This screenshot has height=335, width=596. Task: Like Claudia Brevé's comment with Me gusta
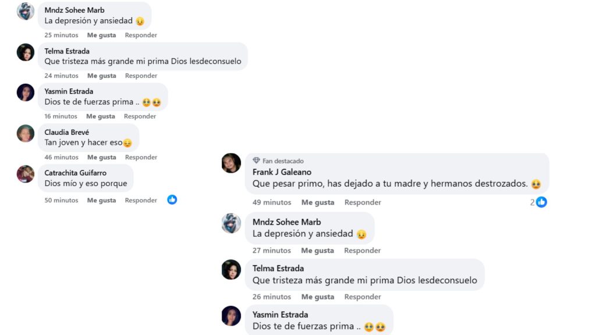point(101,157)
